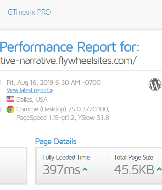Click green arrow beside 45.5KB page size
Screen dimensions: 162x190
(x=159, y=169)
